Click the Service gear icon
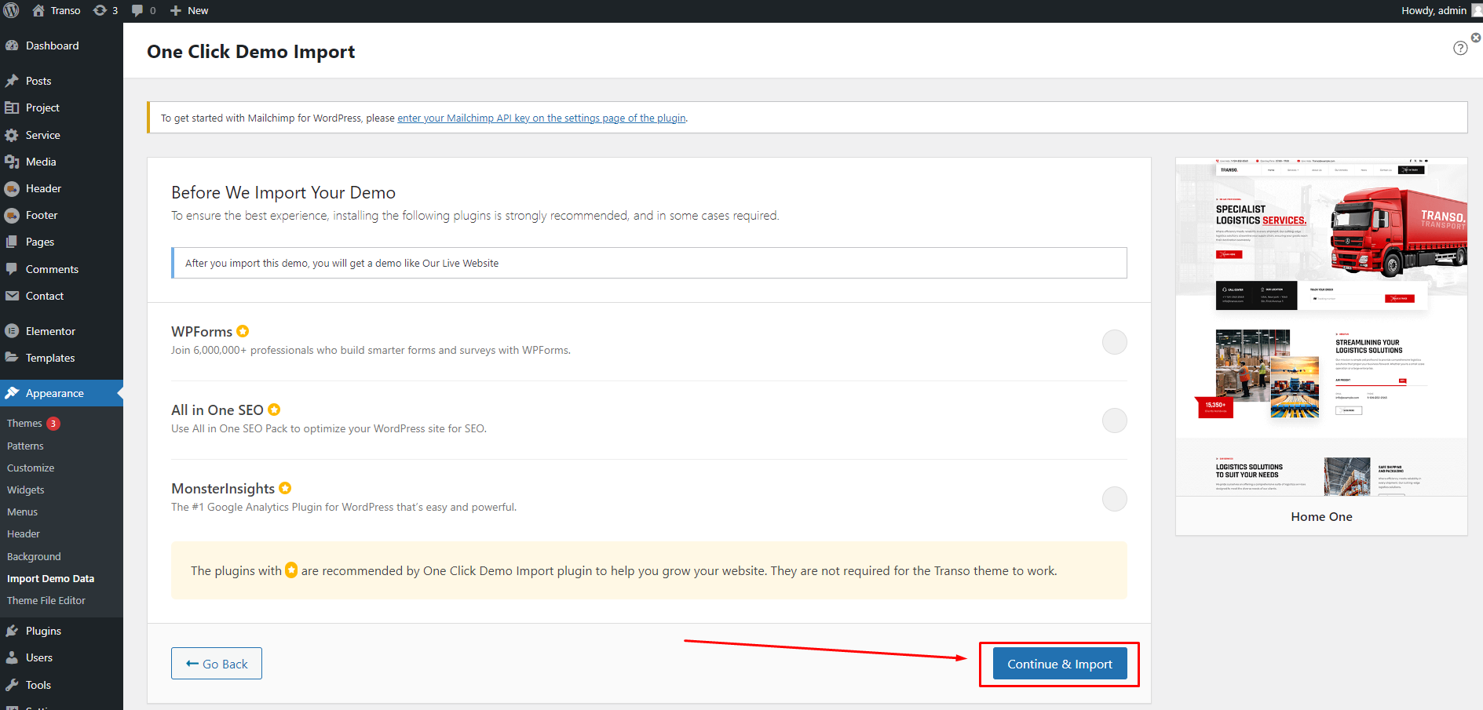The width and height of the screenshot is (1483, 710). click(x=12, y=135)
